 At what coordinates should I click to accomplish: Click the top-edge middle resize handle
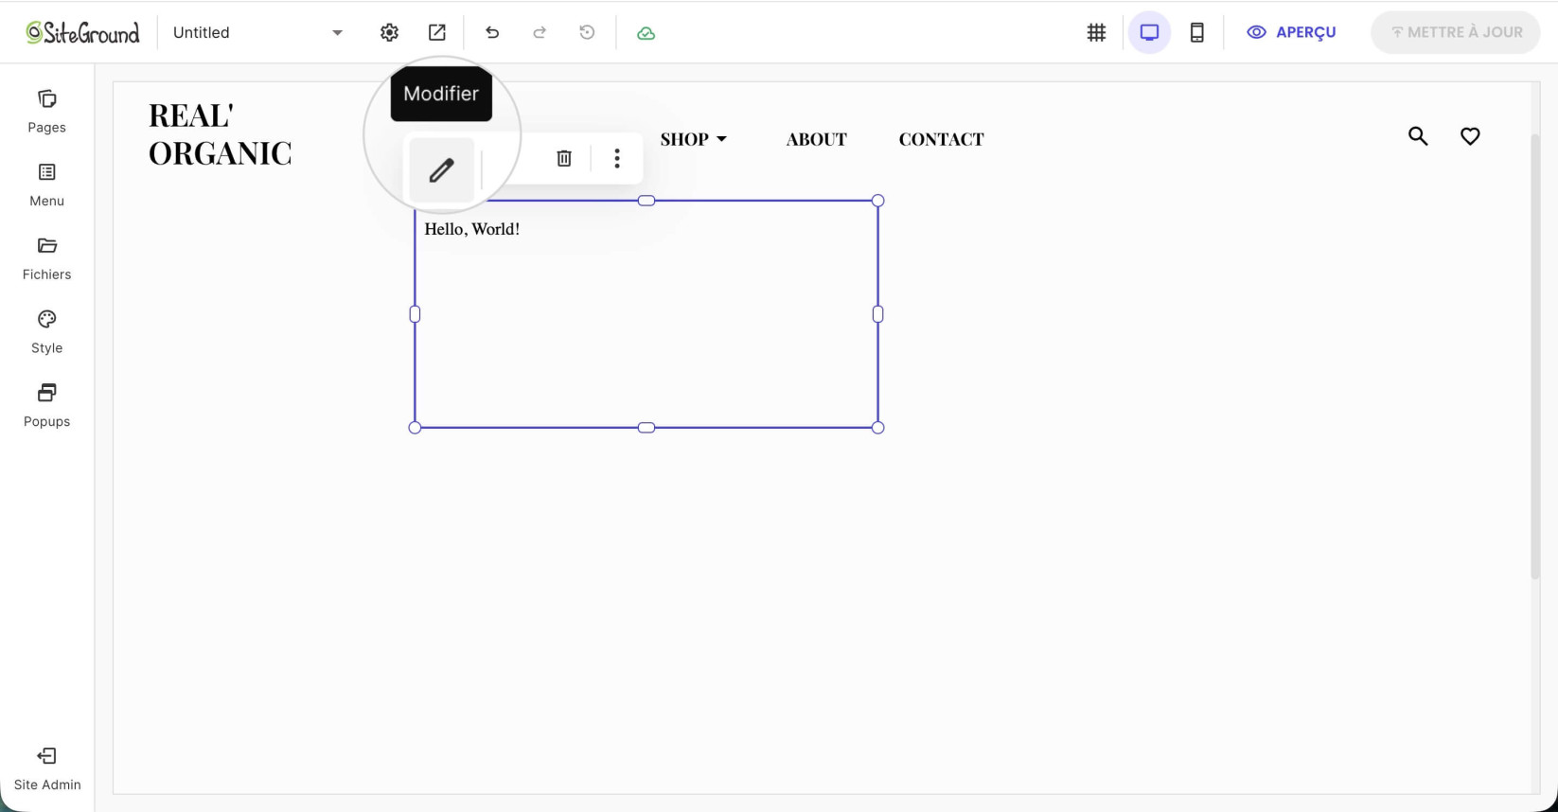coord(646,201)
